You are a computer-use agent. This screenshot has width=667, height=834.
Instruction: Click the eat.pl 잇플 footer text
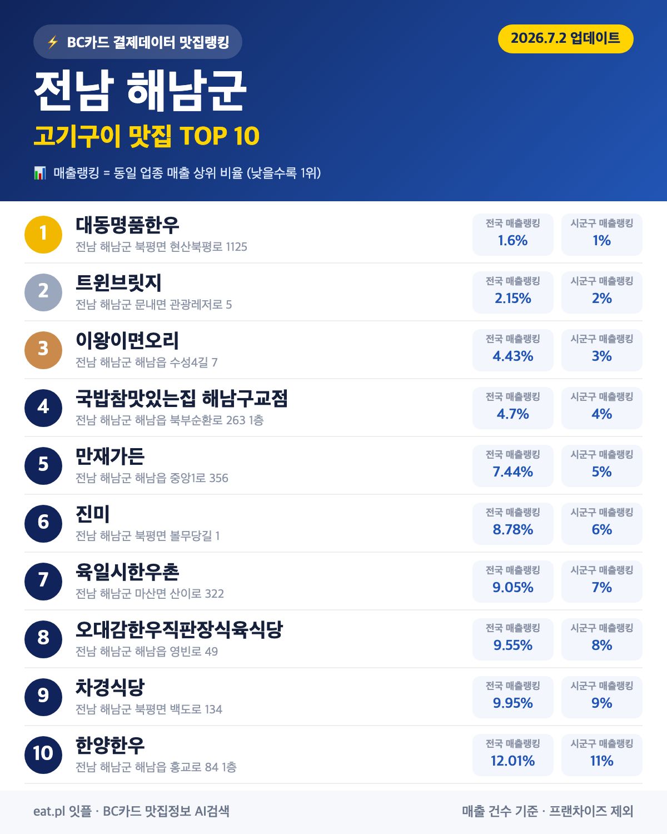tap(62, 811)
